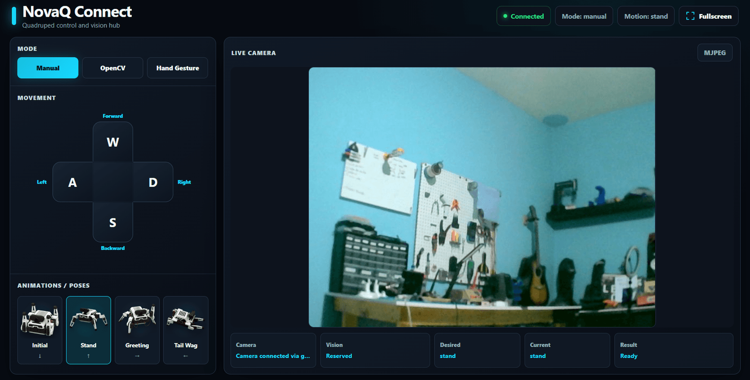Image resolution: width=750 pixels, height=380 pixels.
Task: Click the LIVE CAMERA heading
Action: click(x=254, y=53)
